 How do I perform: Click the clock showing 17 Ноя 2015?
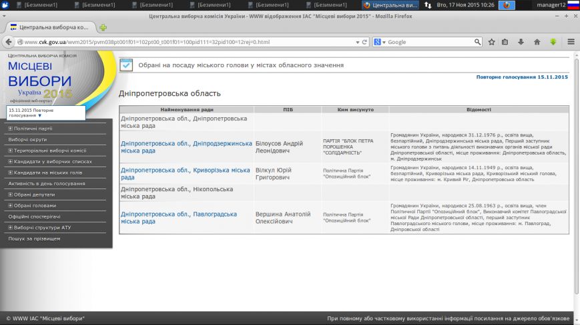click(x=465, y=5)
